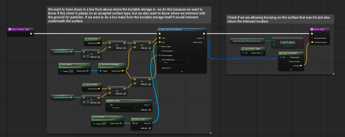Uncheck the Ignore Self checkbox
The height and width of the screenshot is (137, 345).
click(171, 68)
